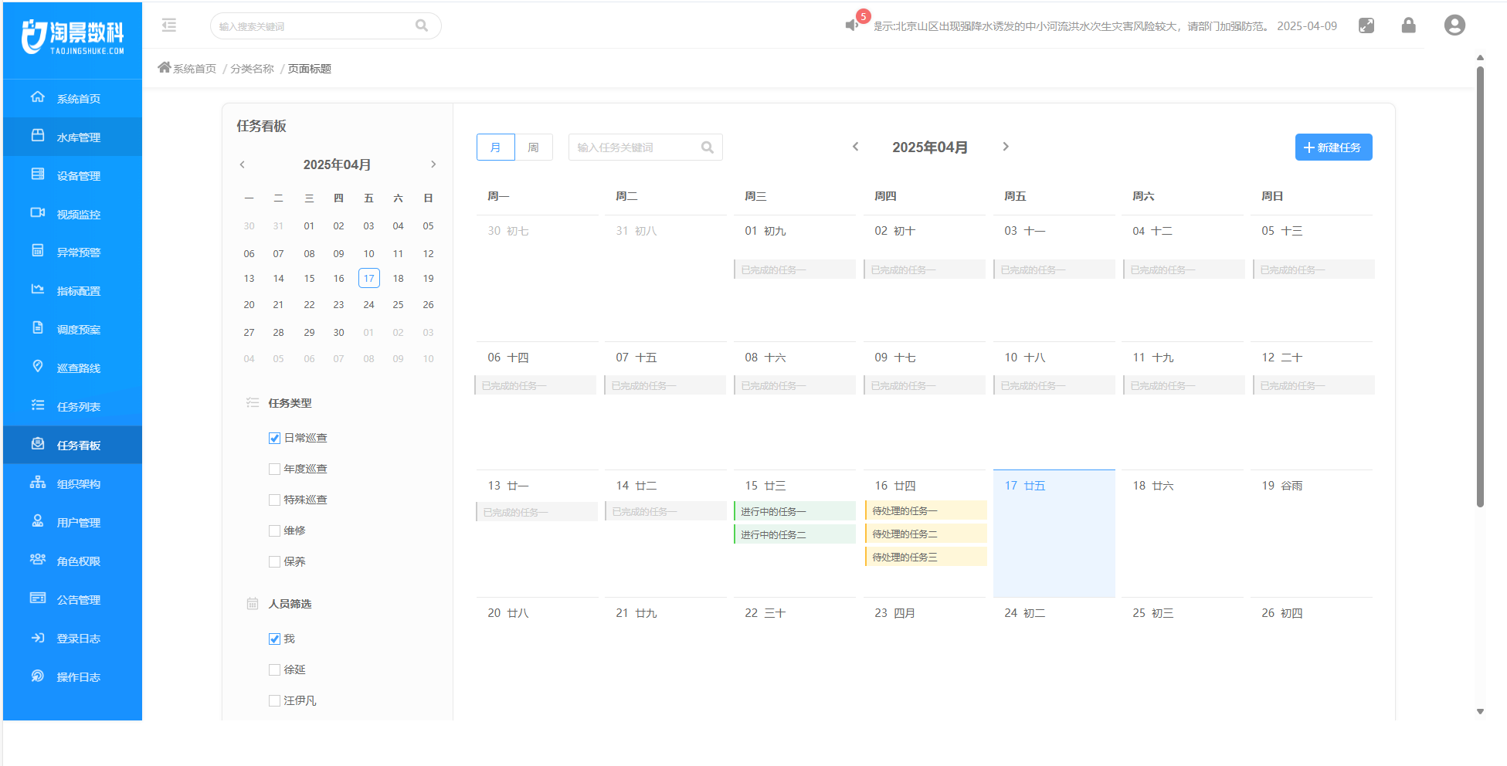Screen dimensions: 1507x766
Task: Open the user avatar icon
Action: 1454,25
